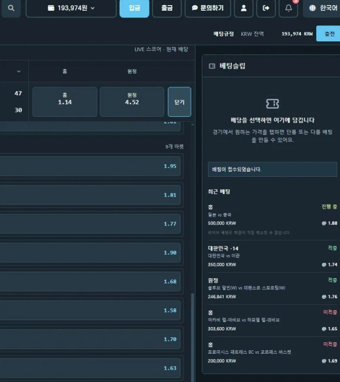Click the 충전 recharge button

click(329, 33)
